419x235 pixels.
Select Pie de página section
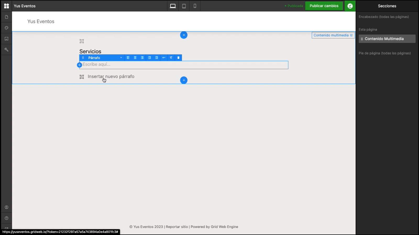[385, 53]
